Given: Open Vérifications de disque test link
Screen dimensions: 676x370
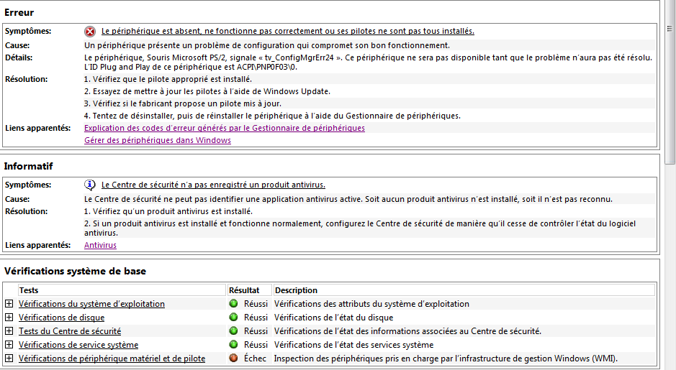Looking at the screenshot, I should [61, 318].
